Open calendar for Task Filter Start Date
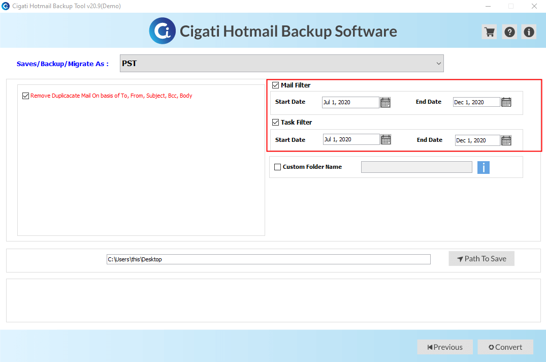This screenshot has width=546, height=362. (x=386, y=139)
